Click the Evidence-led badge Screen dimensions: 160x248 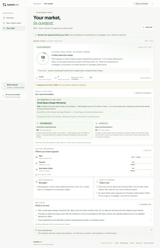[145, 204]
